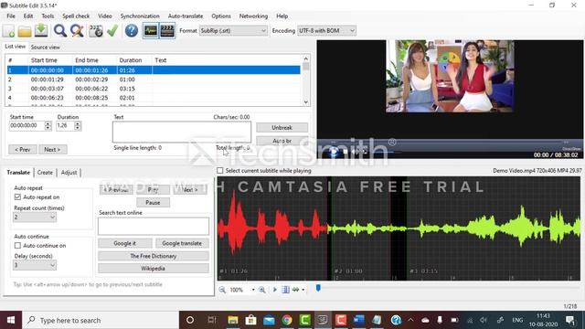Go to next subtitle with Next >
Image resolution: width=585 pixels, height=329 pixels.
pos(53,150)
